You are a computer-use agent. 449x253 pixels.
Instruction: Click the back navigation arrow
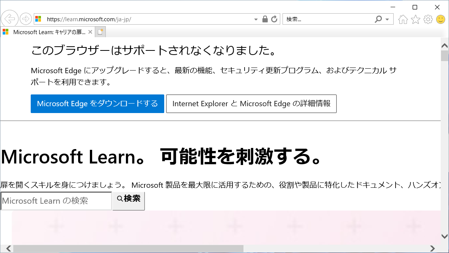10,19
